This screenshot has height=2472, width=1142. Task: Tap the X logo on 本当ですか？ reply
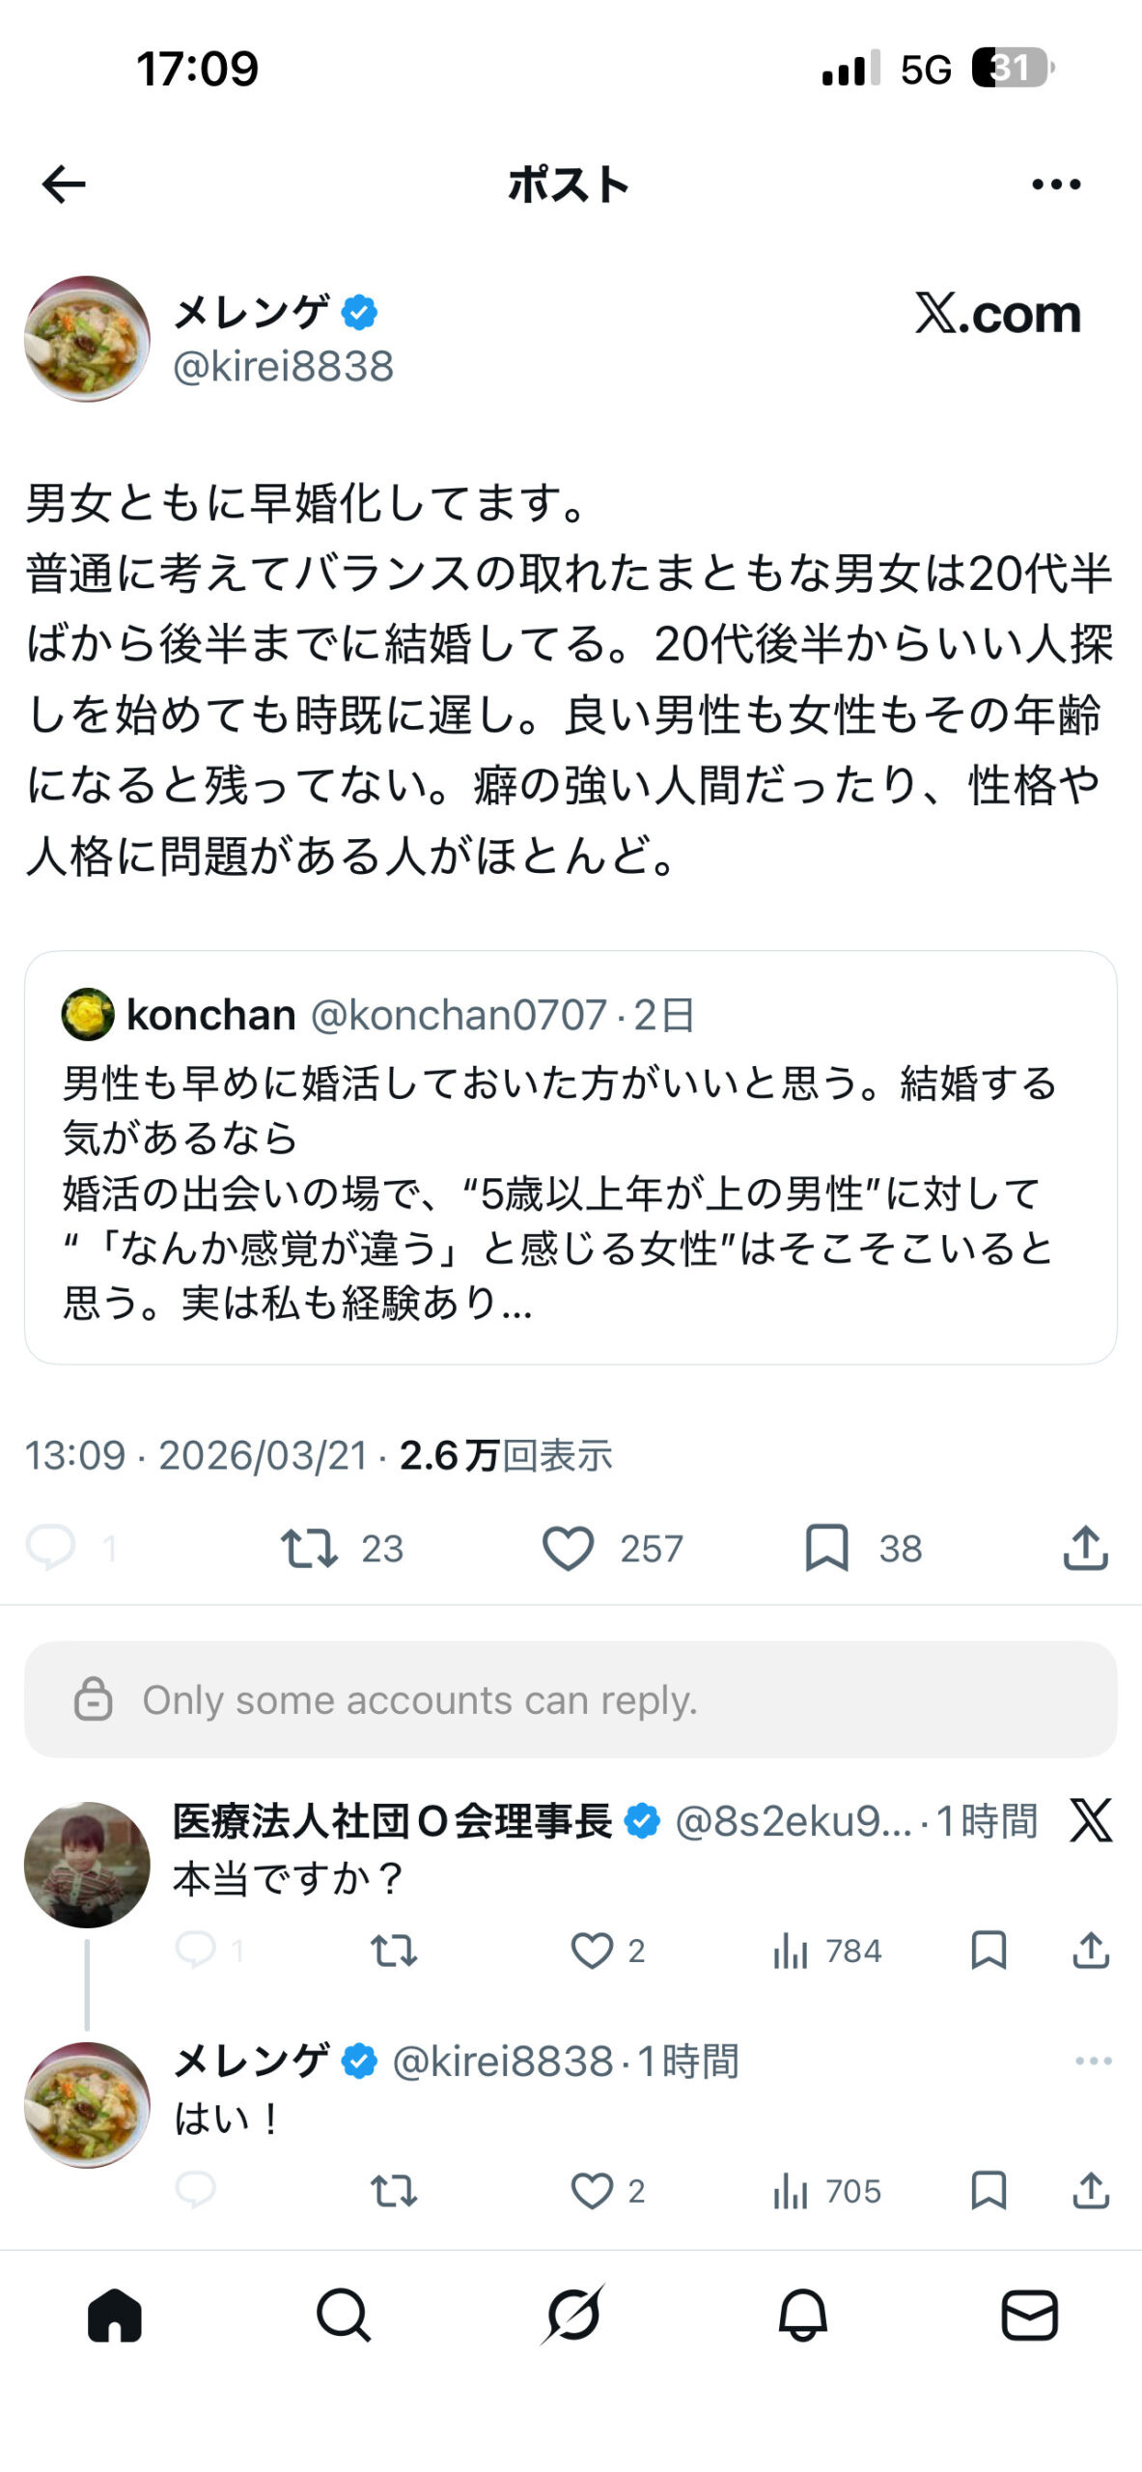[x=1091, y=1821]
